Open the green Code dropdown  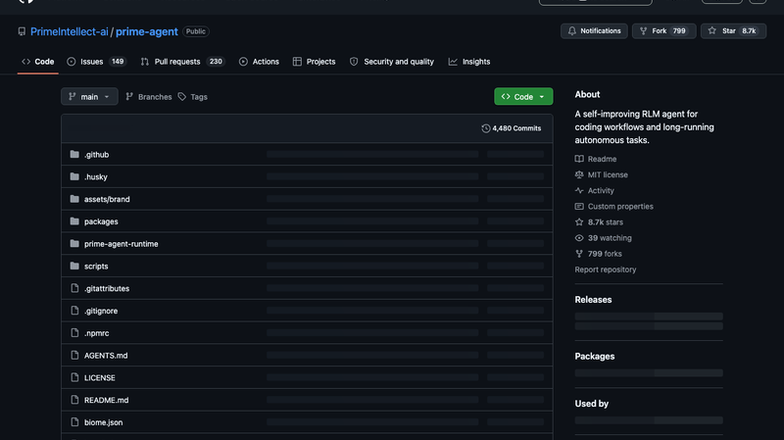[523, 96]
